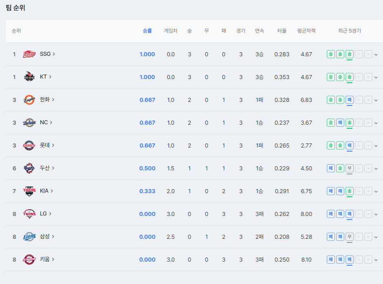Screen dimensions: 383x284
Task: Click the Kiwoom Heroes team logo
Action: point(29,260)
